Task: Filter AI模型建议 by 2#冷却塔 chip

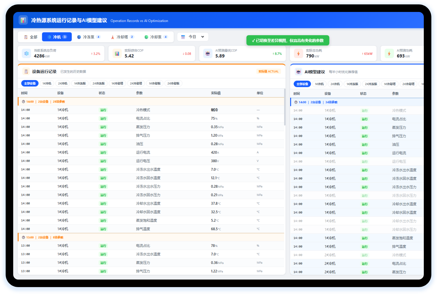Action: 408,84
